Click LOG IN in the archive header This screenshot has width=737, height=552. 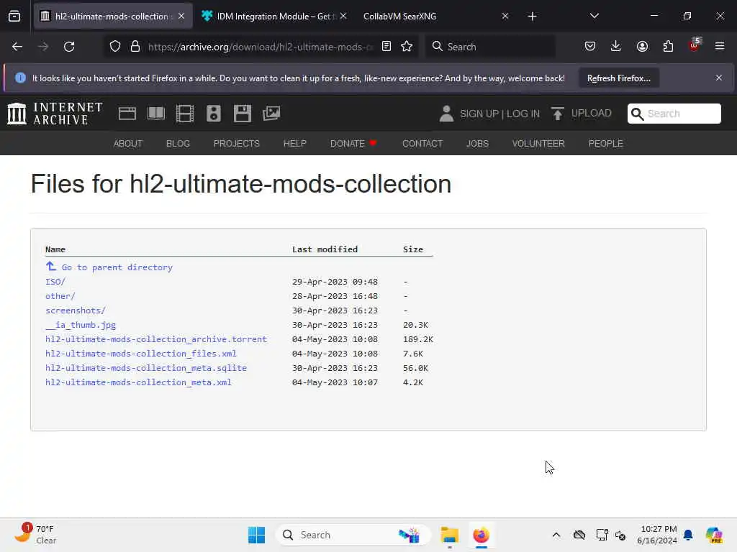coord(523,114)
